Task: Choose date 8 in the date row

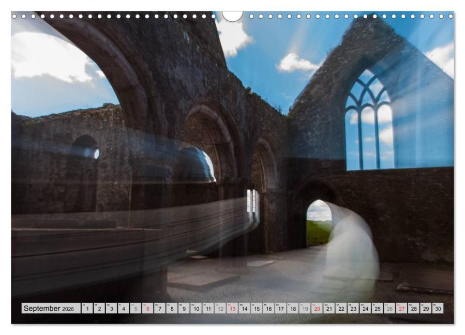Action: (x=172, y=309)
